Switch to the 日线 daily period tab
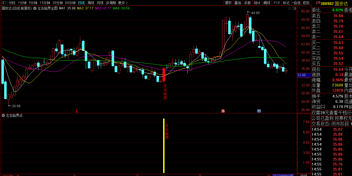 pyautogui.click(x=81, y=3)
